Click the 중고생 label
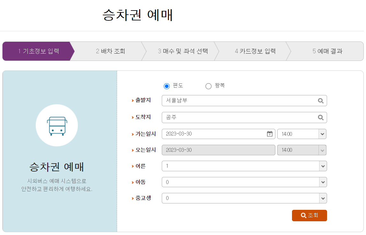 coord(143,198)
